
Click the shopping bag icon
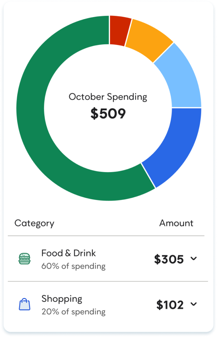click(x=24, y=304)
